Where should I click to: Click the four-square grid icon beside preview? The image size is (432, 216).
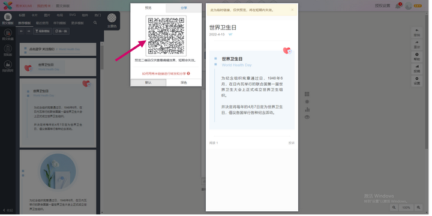point(307,94)
